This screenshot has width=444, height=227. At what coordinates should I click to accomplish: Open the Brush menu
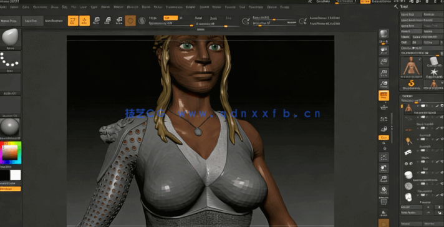(14, 7)
